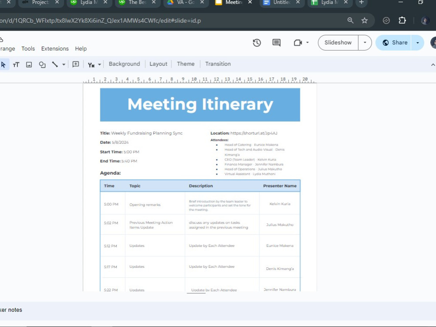View the version history clock icon
This screenshot has width=436, height=327.
pyautogui.click(x=257, y=43)
